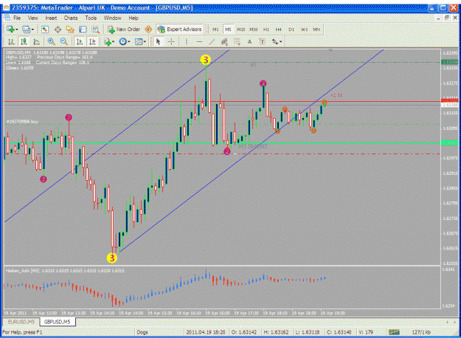
Task: Open the Window menu
Action: pyautogui.click(x=112, y=18)
